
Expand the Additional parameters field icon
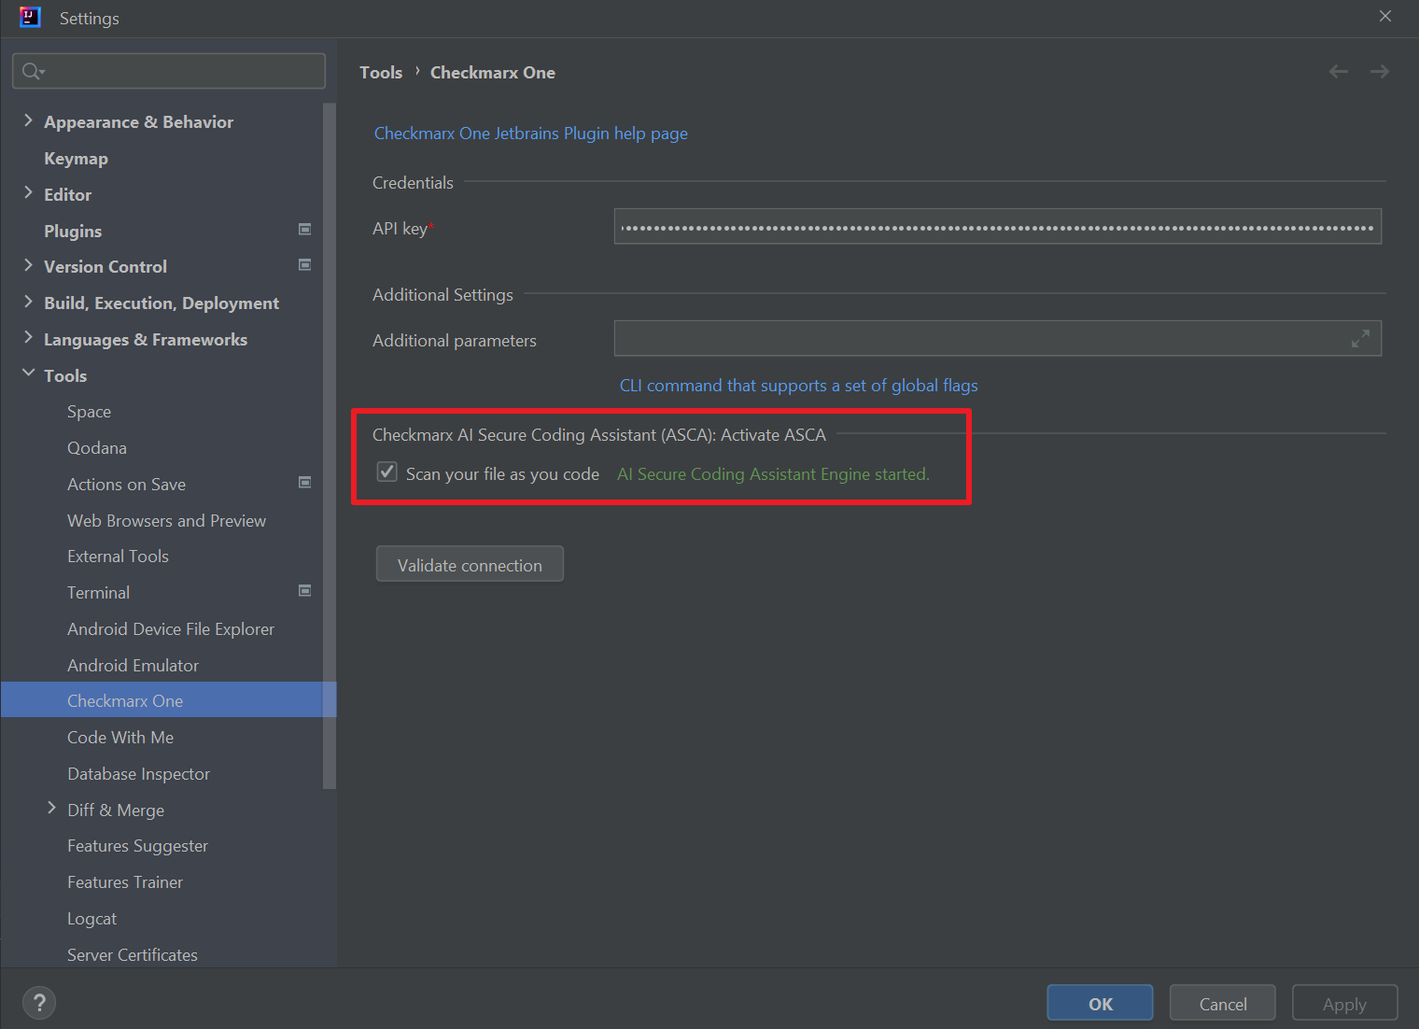tap(1361, 339)
